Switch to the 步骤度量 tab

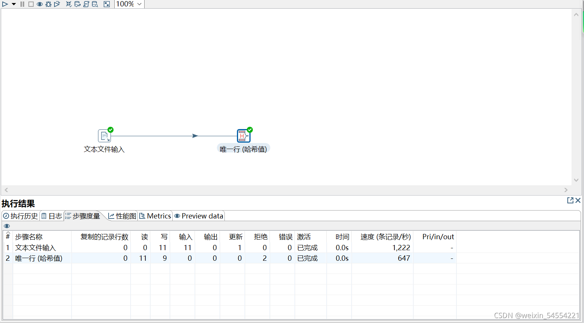(x=83, y=216)
